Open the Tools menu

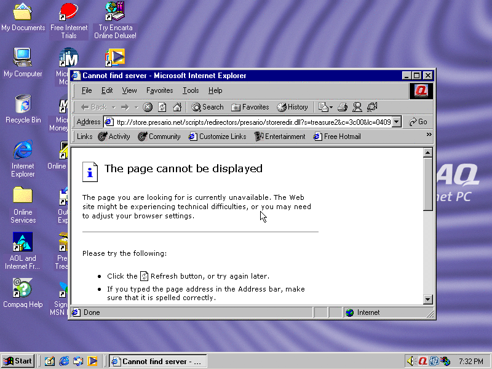coord(191,90)
